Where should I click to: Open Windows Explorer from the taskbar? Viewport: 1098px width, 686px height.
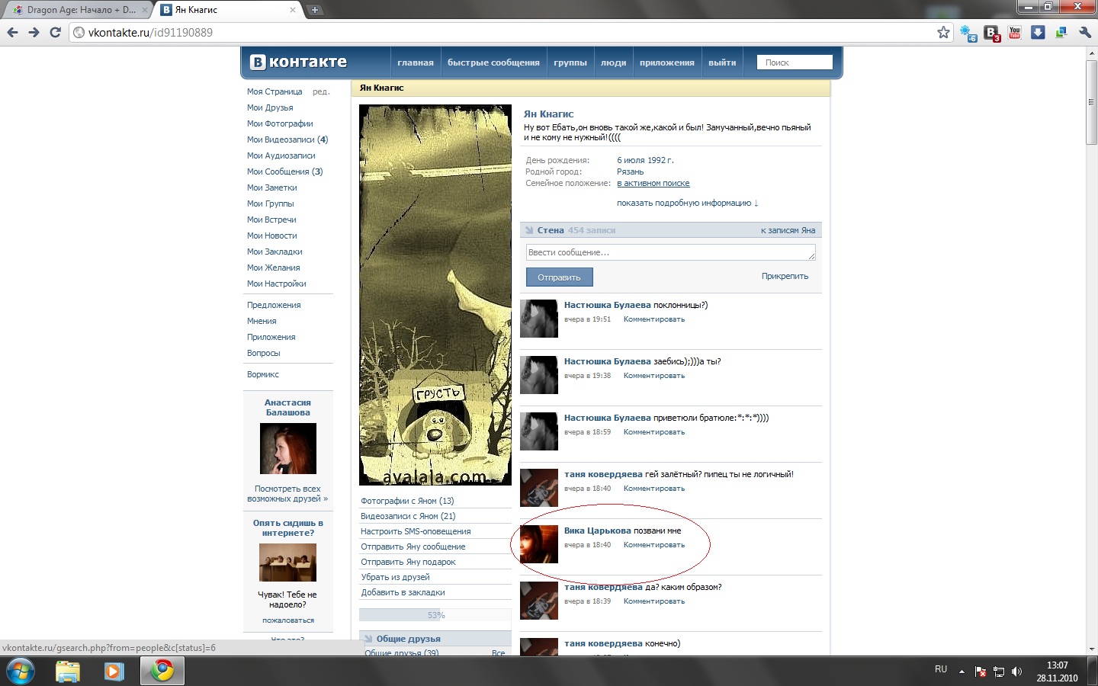[68, 671]
